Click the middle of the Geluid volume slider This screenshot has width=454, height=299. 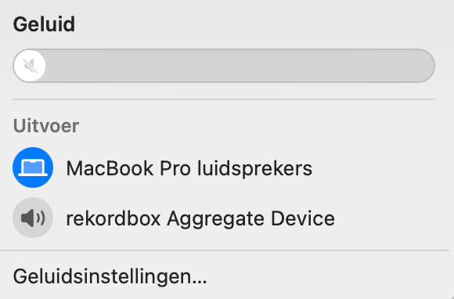click(224, 66)
